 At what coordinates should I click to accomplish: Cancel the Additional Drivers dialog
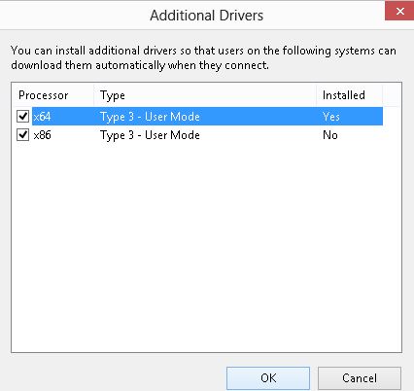point(360,378)
